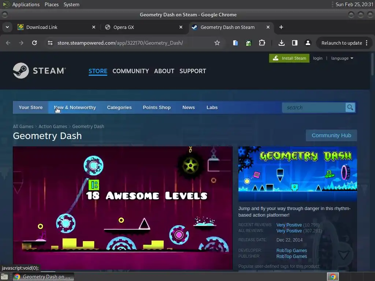
Task: Click the Chrome icon in the bottom tray
Action: tap(333, 277)
